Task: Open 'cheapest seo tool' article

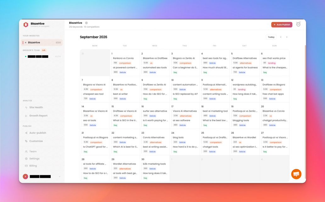Action: (x=93, y=94)
